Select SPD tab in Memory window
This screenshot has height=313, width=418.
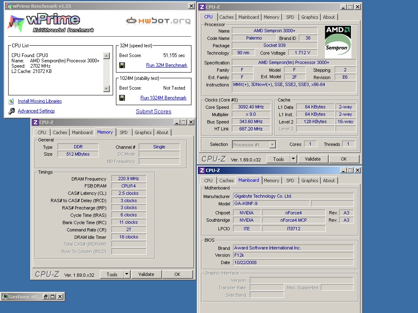(123, 132)
